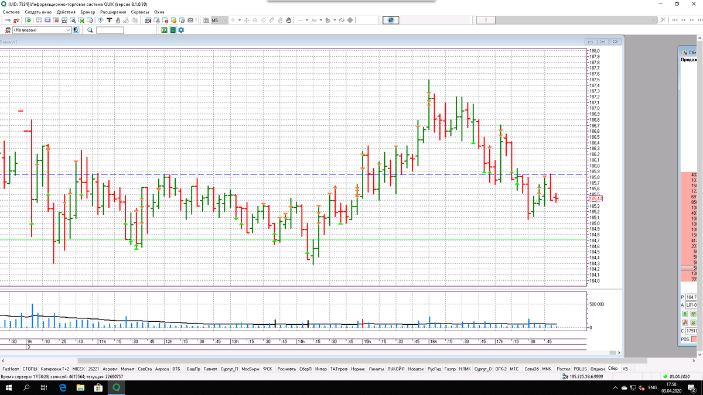Click the skip-to-last navigation arrow
Screen dimensions: 703x395
(700, 20)
